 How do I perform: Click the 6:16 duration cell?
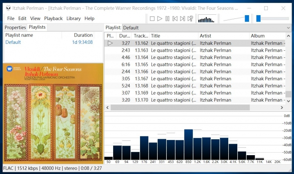pyautogui.click(x=126, y=64)
